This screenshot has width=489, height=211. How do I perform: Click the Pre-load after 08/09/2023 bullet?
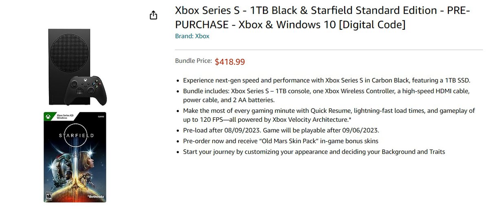280,131
